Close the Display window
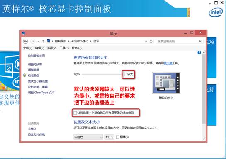This screenshot has width=226, height=159. point(200,33)
